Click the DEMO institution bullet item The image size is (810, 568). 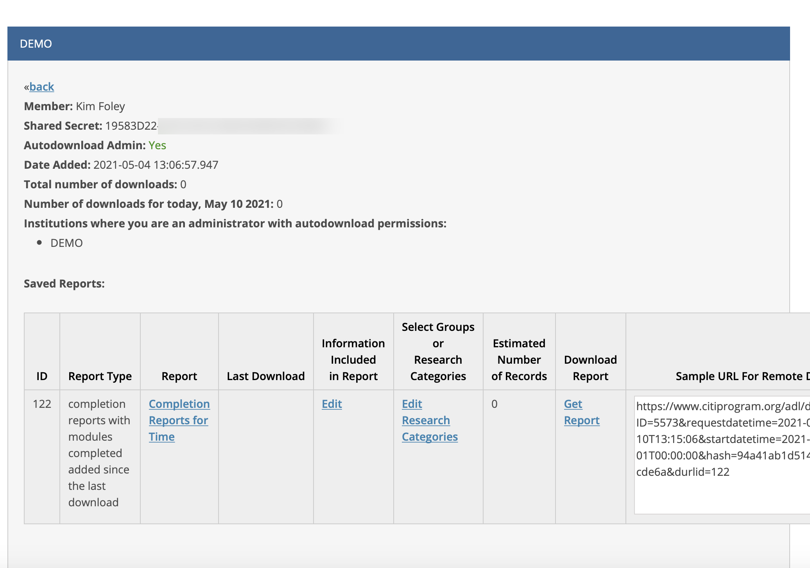point(66,243)
